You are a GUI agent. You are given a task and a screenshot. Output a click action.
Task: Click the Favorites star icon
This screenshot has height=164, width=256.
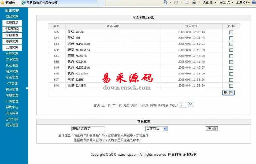[3, 3]
